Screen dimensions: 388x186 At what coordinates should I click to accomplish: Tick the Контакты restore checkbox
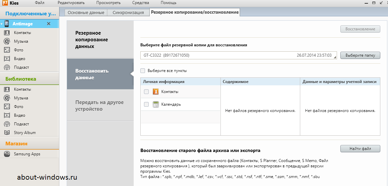146,92
